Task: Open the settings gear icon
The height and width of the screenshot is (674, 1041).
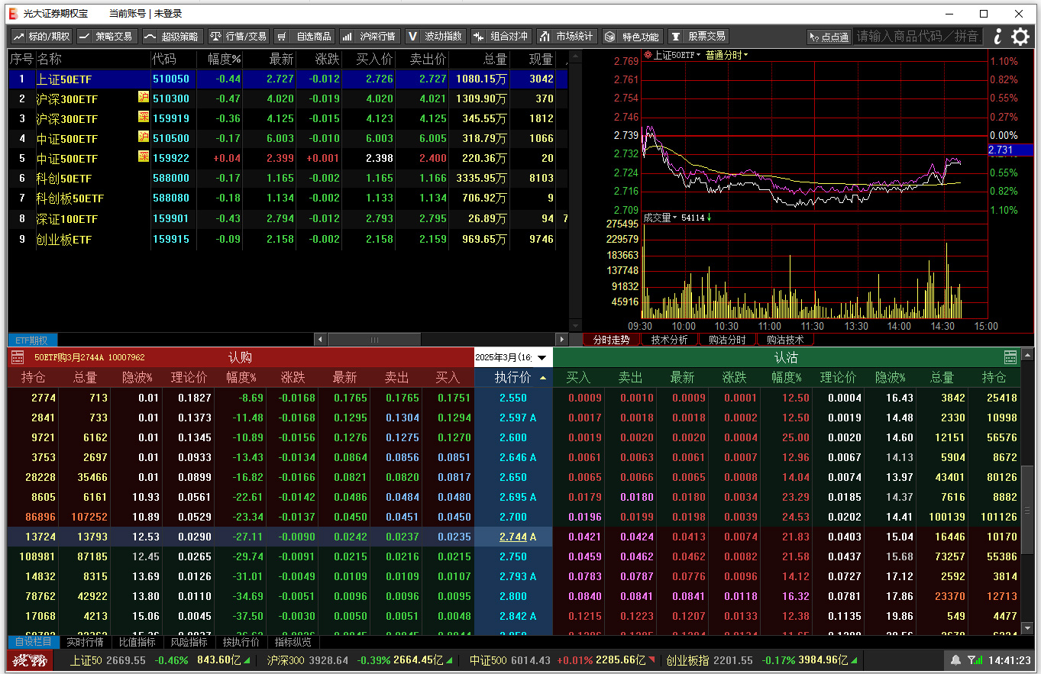Action: (x=1020, y=36)
